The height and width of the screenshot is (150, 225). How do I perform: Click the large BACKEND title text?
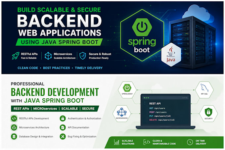60,21
